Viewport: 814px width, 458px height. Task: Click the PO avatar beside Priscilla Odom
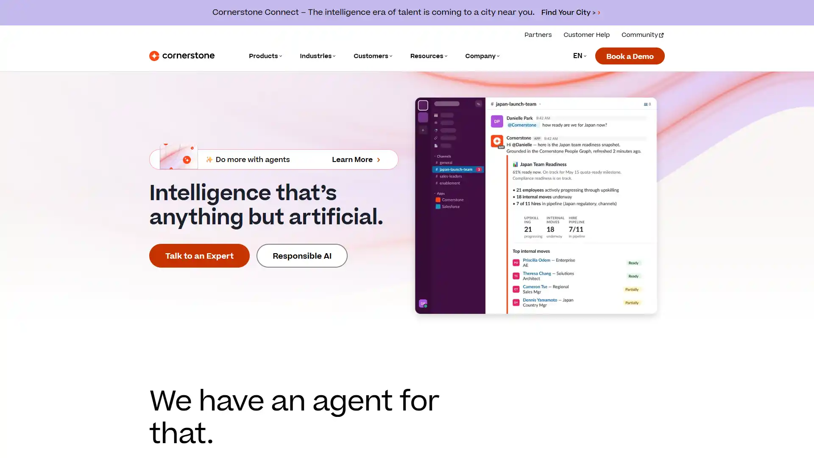coord(516,263)
